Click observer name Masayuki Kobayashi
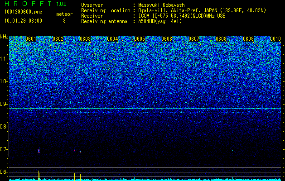 [163, 5]
